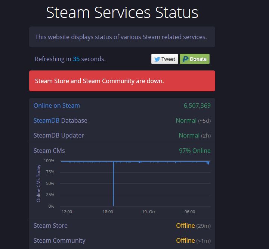Click the 18:00 chart axis label
Viewport: 269px width, 249px height.
pos(108,212)
